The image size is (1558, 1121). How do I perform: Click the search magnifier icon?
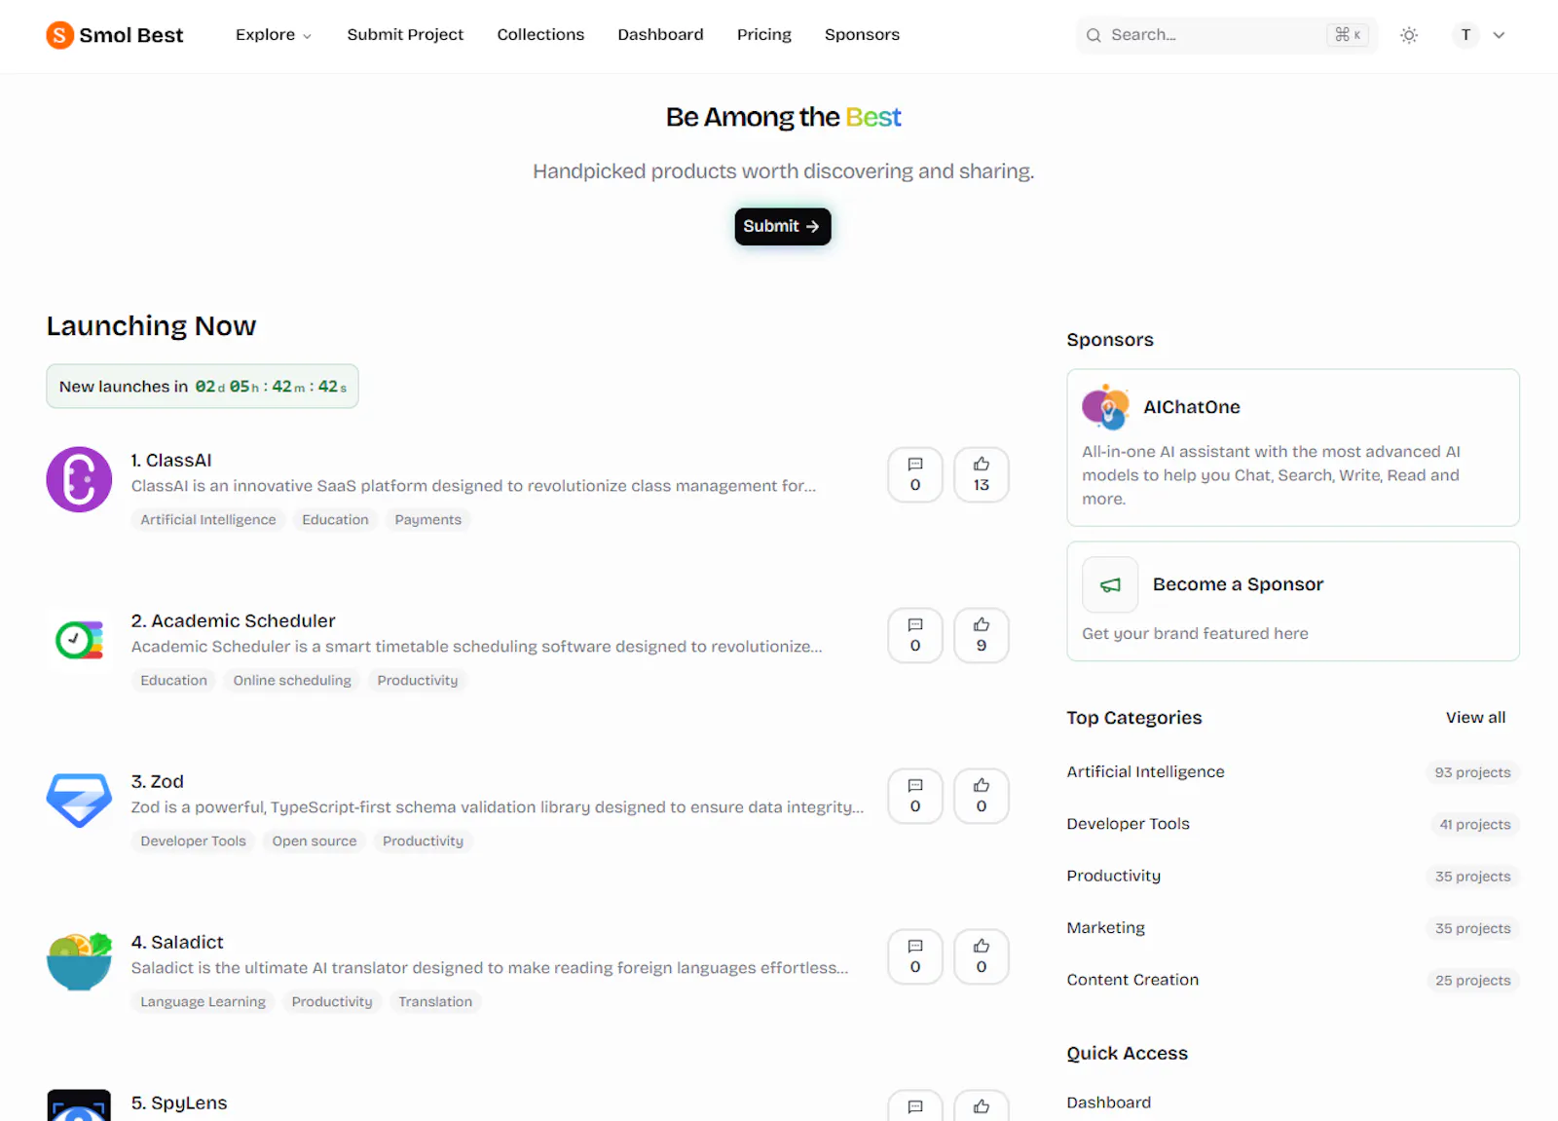[x=1094, y=35]
